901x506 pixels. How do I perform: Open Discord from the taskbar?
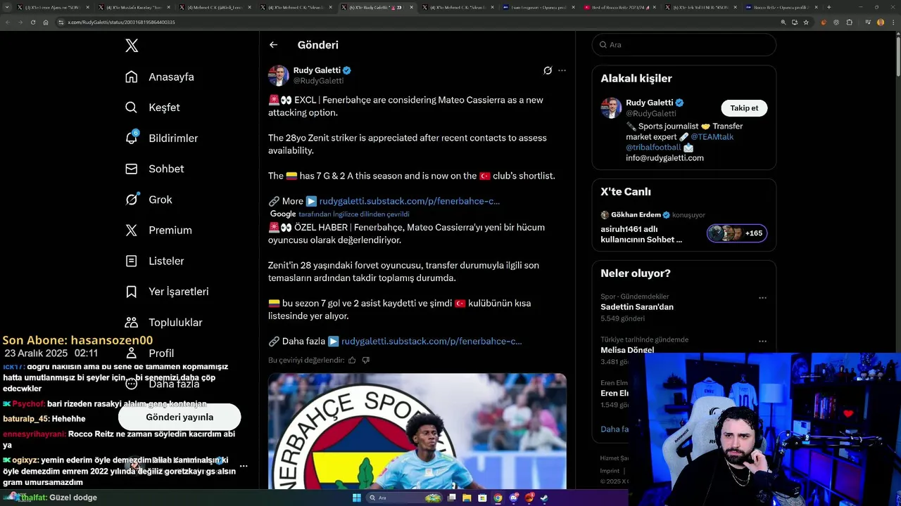click(513, 498)
